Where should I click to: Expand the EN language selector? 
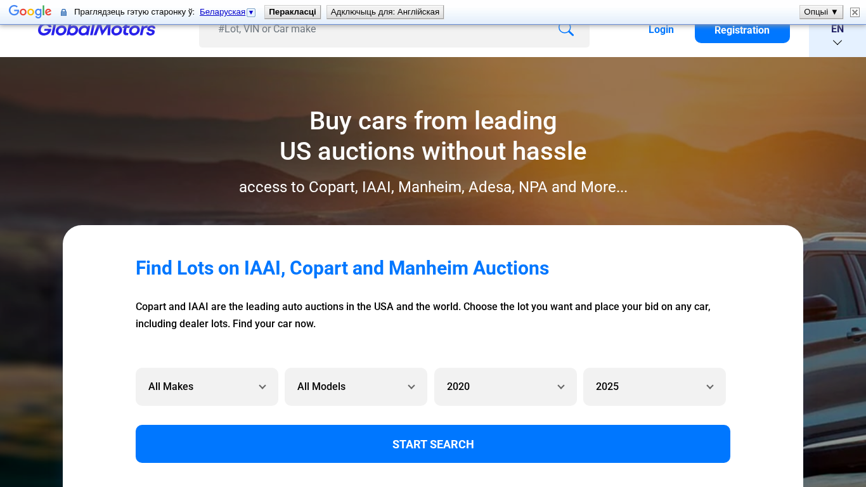click(x=837, y=36)
